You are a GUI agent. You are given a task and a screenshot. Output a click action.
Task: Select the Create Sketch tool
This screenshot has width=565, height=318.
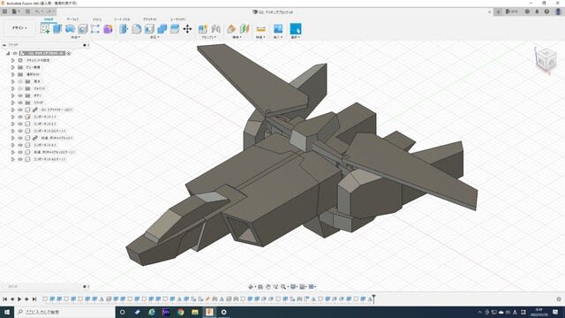(x=45, y=29)
